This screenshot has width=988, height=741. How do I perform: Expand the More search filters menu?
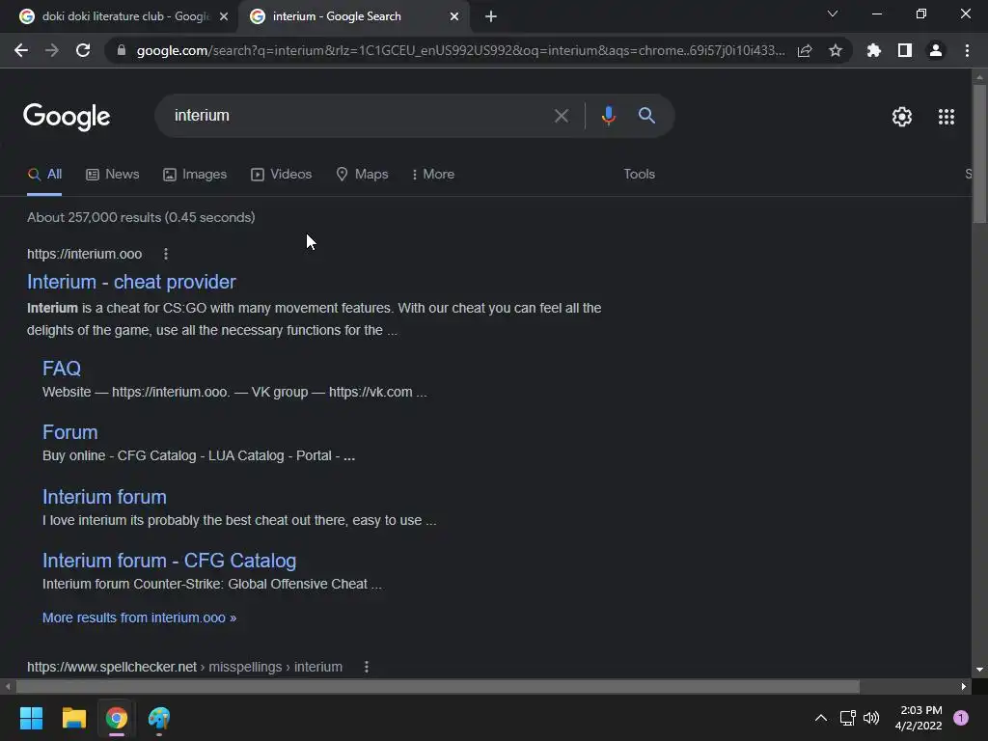tap(433, 174)
